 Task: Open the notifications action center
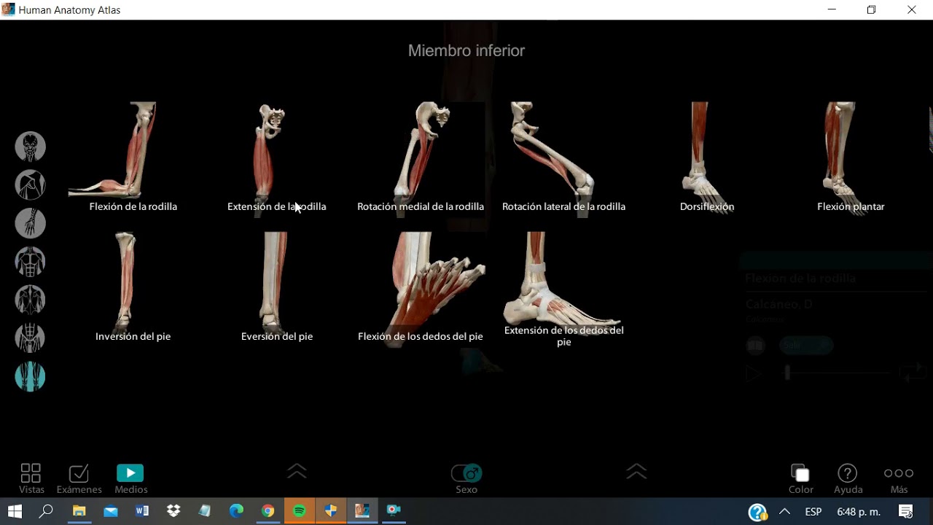pos(906,512)
